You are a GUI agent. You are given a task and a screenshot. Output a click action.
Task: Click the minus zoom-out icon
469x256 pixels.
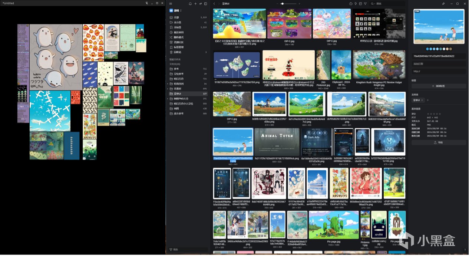pos(277,4)
